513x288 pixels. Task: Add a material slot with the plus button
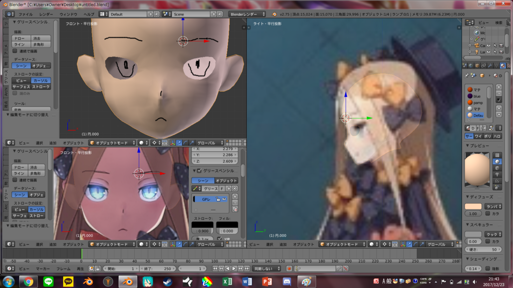(x=498, y=87)
